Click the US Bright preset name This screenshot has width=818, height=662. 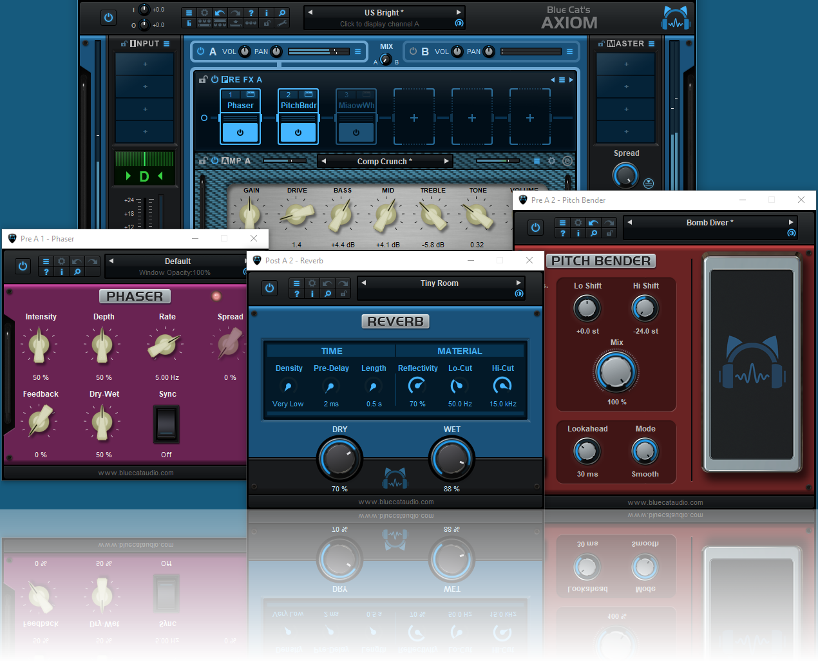tap(384, 12)
